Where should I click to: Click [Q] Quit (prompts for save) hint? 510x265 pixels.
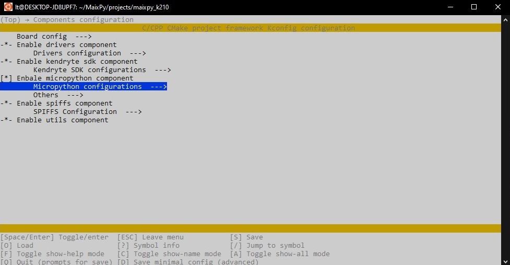coord(56,262)
